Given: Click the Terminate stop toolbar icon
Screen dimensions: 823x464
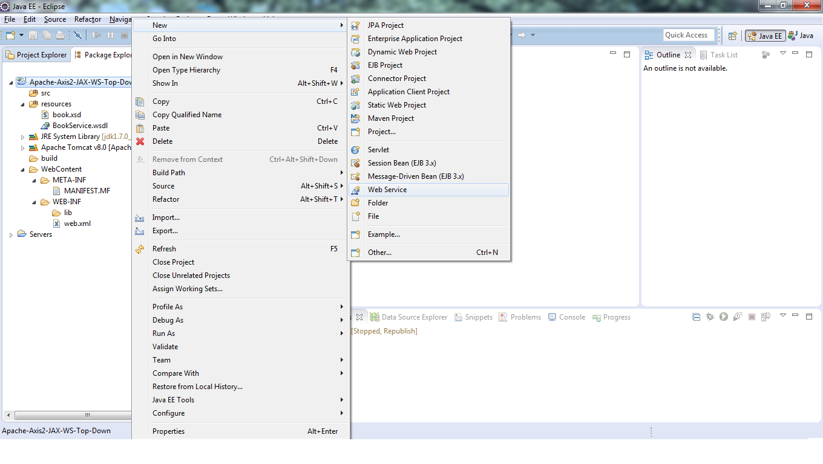Looking at the screenshot, I should pyautogui.click(x=124, y=36).
